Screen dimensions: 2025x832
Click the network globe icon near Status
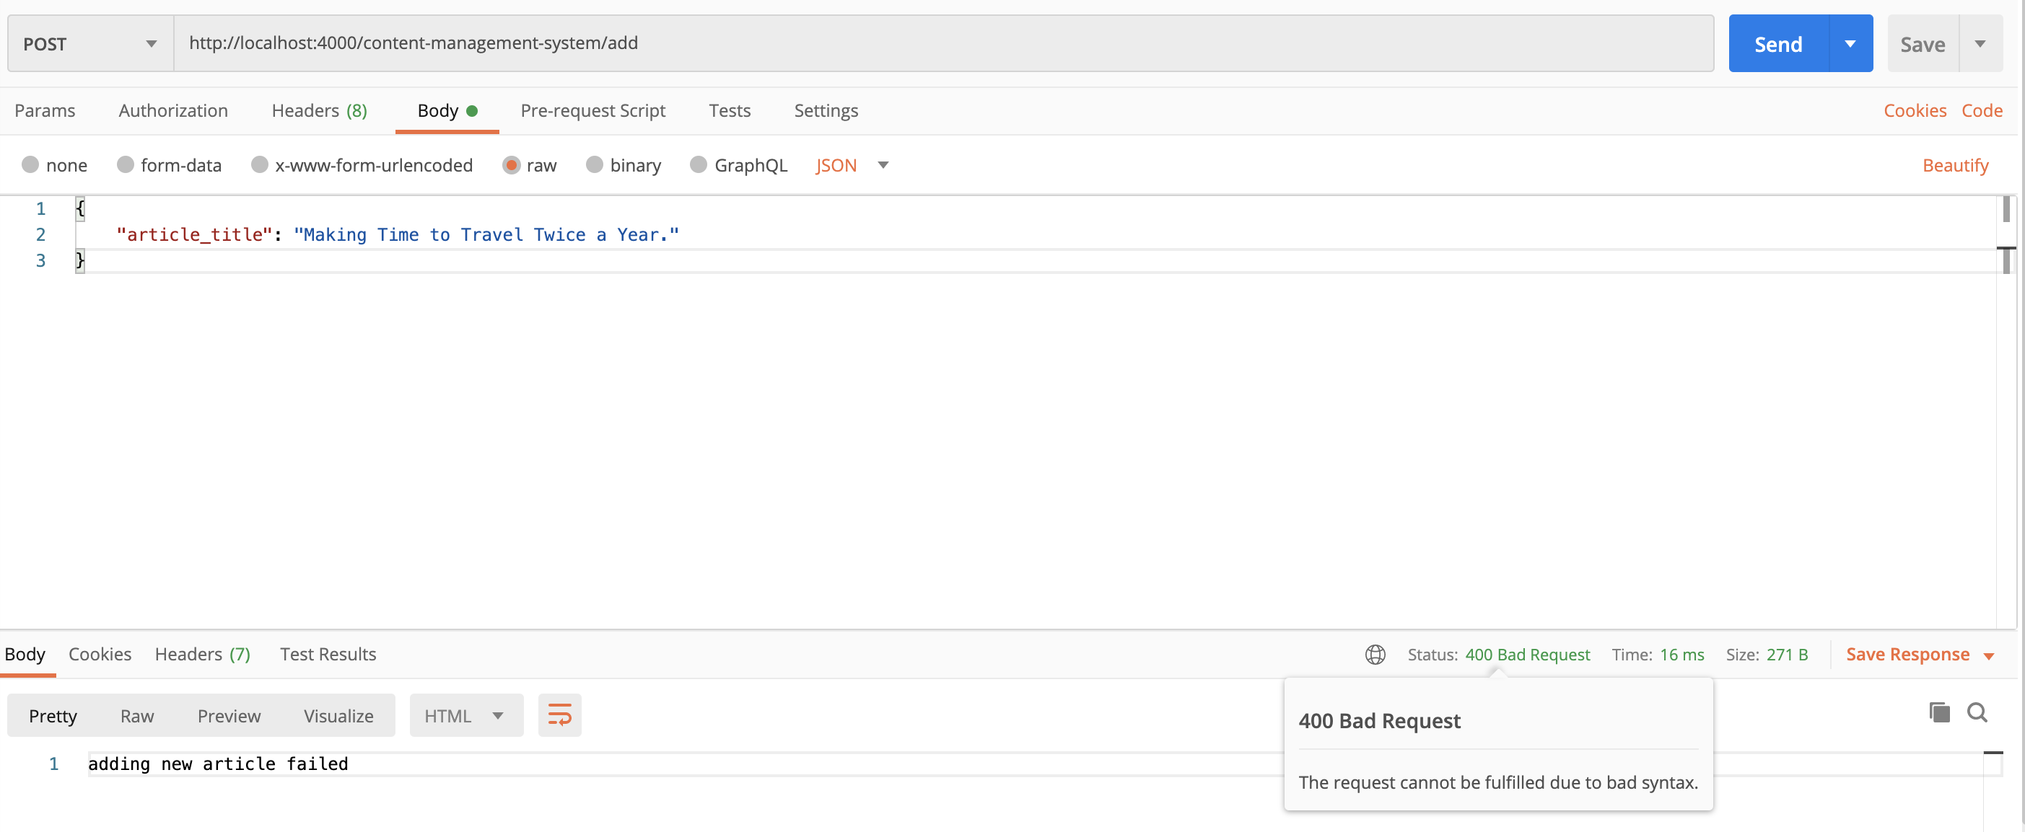coord(1375,655)
